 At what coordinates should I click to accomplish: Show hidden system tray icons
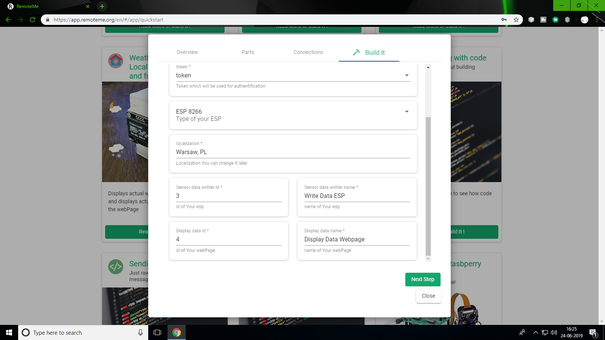[x=535, y=332]
